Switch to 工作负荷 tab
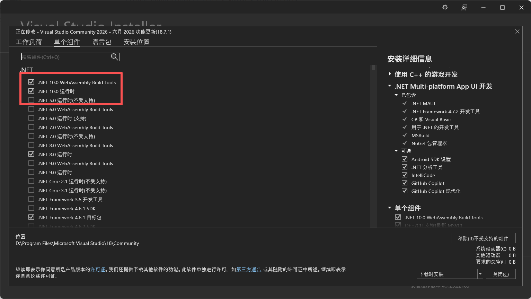The height and width of the screenshot is (299, 531). [29, 42]
